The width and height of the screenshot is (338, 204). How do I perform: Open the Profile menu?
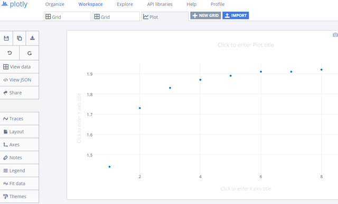(218, 4)
